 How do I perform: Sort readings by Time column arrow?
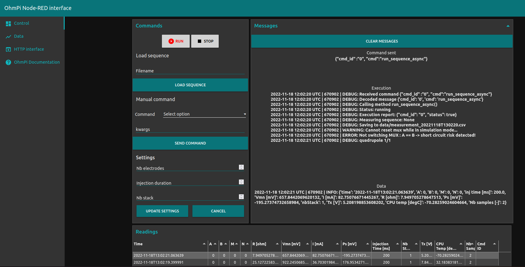204,244
